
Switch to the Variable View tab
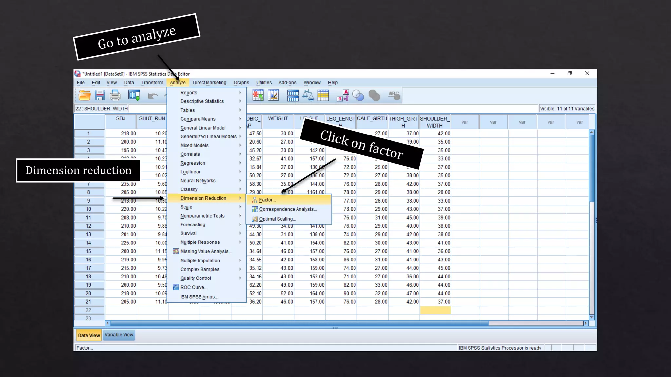point(119,335)
